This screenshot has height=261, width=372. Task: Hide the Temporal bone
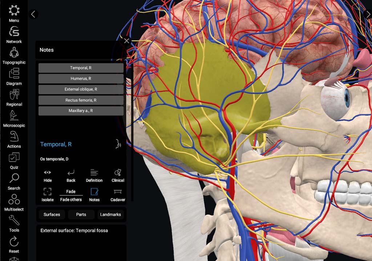coord(48,176)
